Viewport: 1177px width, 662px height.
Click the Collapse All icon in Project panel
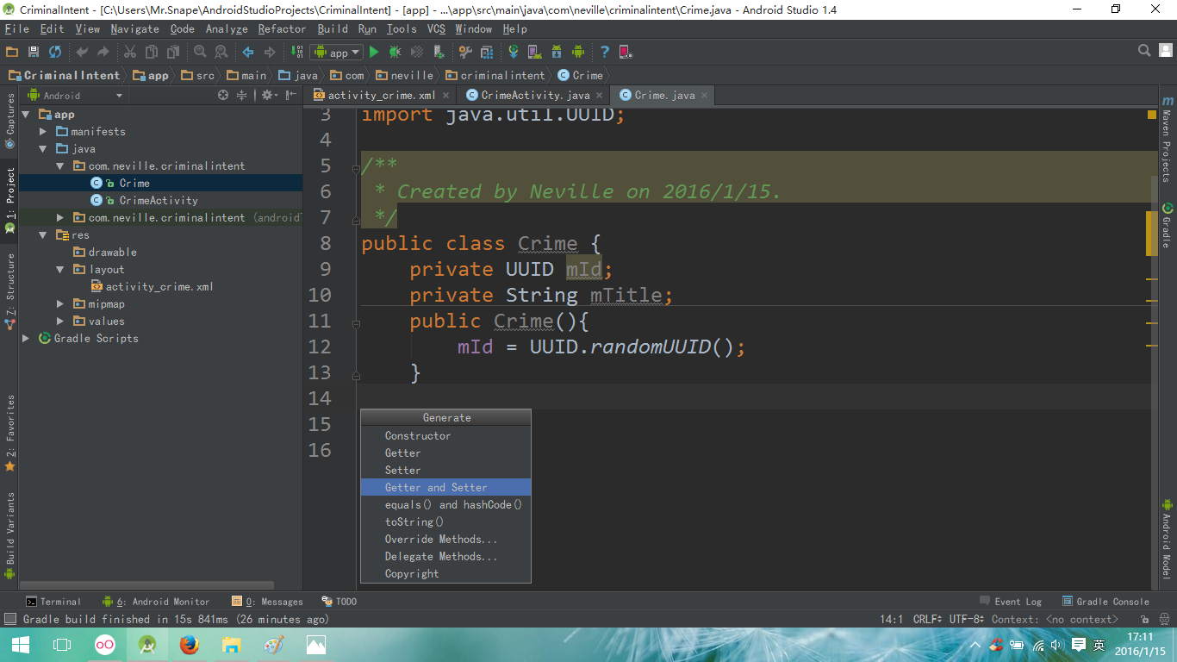tap(242, 95)
